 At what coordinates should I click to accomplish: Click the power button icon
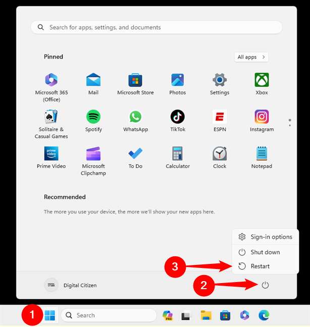click(x=265, y=285)
